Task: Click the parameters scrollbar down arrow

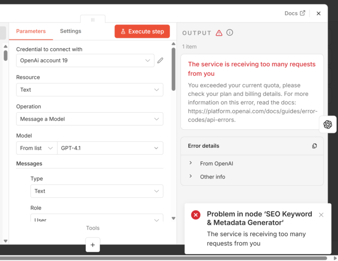Action: point(174,218)
